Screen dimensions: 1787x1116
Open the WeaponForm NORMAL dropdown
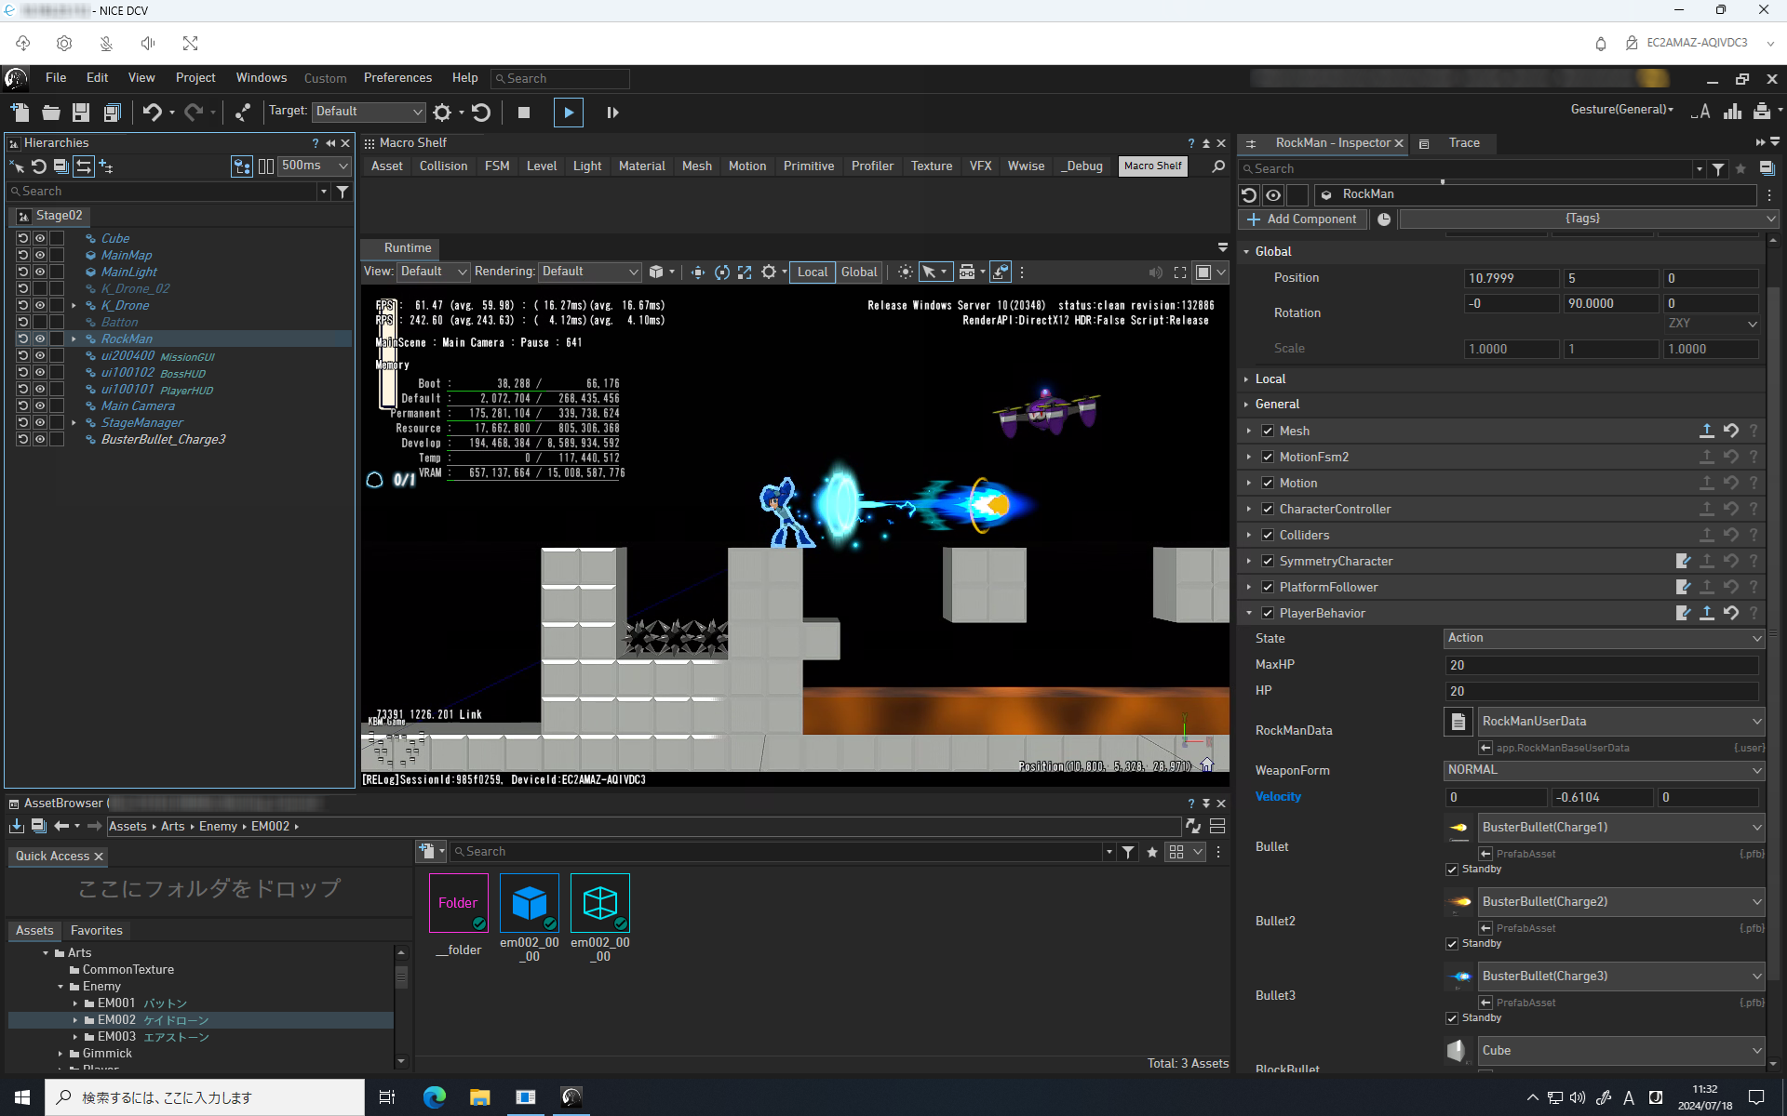tap(1603, 770)
